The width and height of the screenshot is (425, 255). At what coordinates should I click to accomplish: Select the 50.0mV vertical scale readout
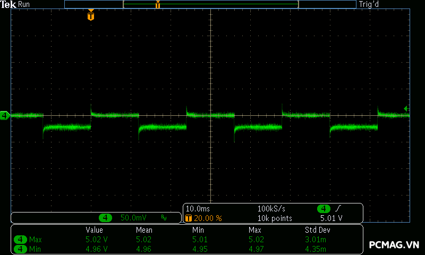(133, 218)
